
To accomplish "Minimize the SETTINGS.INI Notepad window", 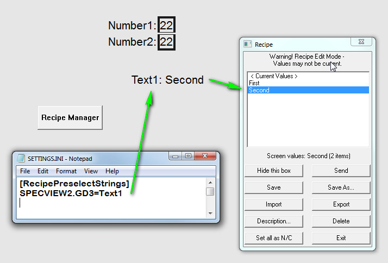I will (176, 156).
